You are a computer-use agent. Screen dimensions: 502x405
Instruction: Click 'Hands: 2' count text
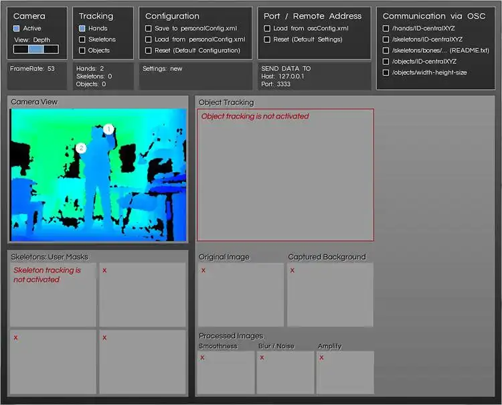90,68
